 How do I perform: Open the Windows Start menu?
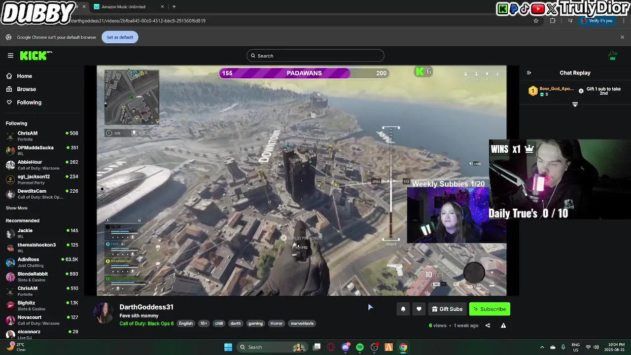coord(228,347)
